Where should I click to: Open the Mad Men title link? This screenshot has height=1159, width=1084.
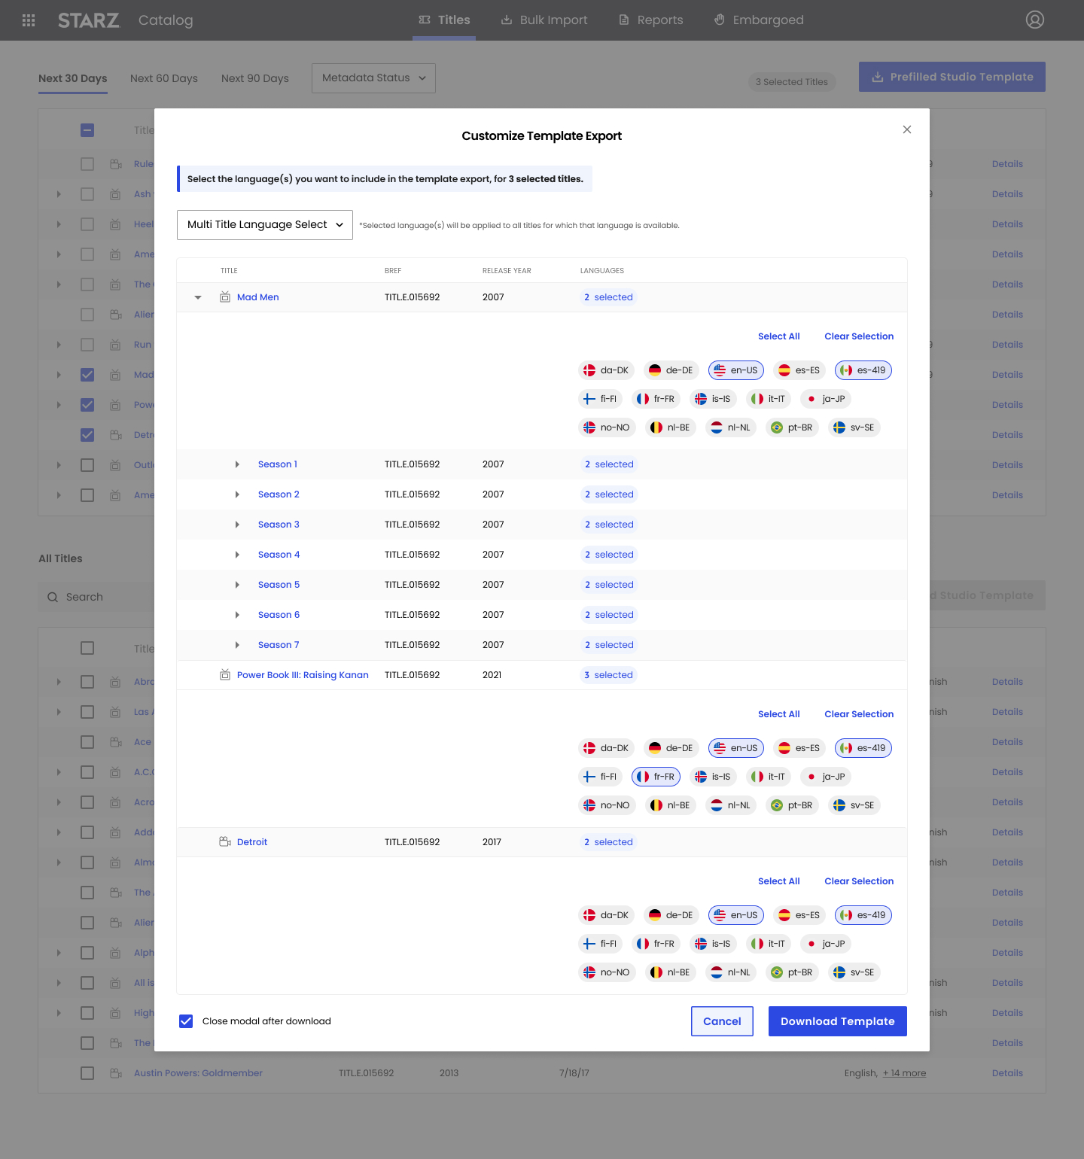(258, 297)
